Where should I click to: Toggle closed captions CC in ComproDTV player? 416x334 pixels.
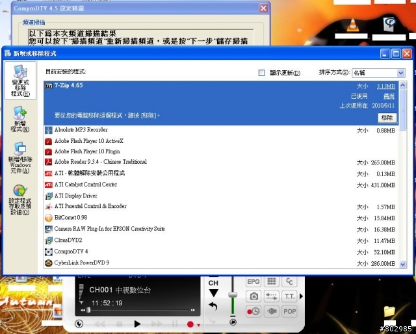click(289, 281)
